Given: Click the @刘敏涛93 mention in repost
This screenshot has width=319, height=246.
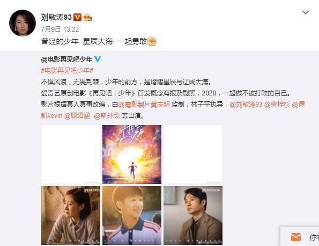Looking at the screenshot, I should point(246,105).
